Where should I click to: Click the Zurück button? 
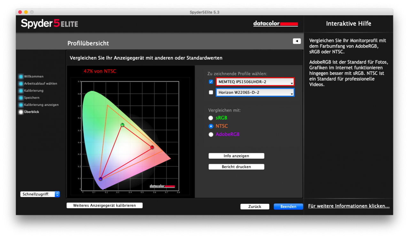(x=255, y=207)
